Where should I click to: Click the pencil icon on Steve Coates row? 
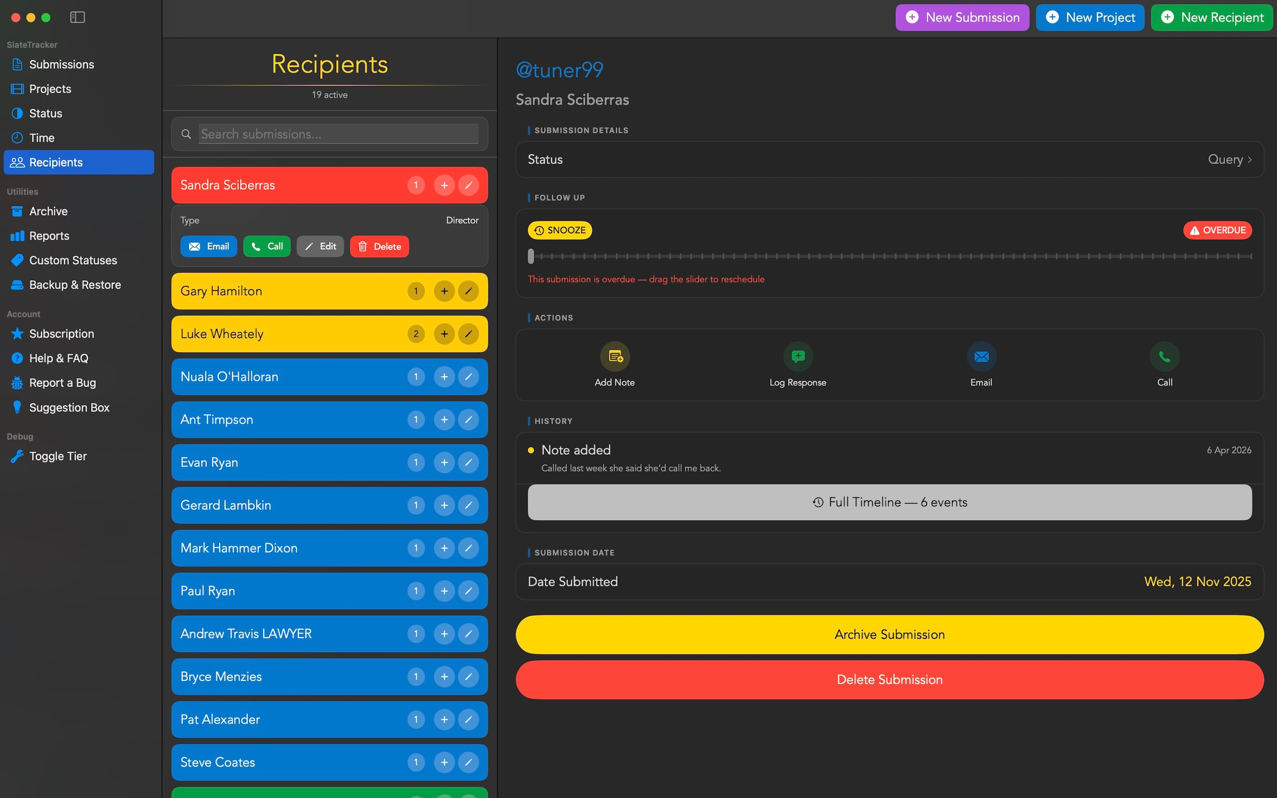click(468, 762)
